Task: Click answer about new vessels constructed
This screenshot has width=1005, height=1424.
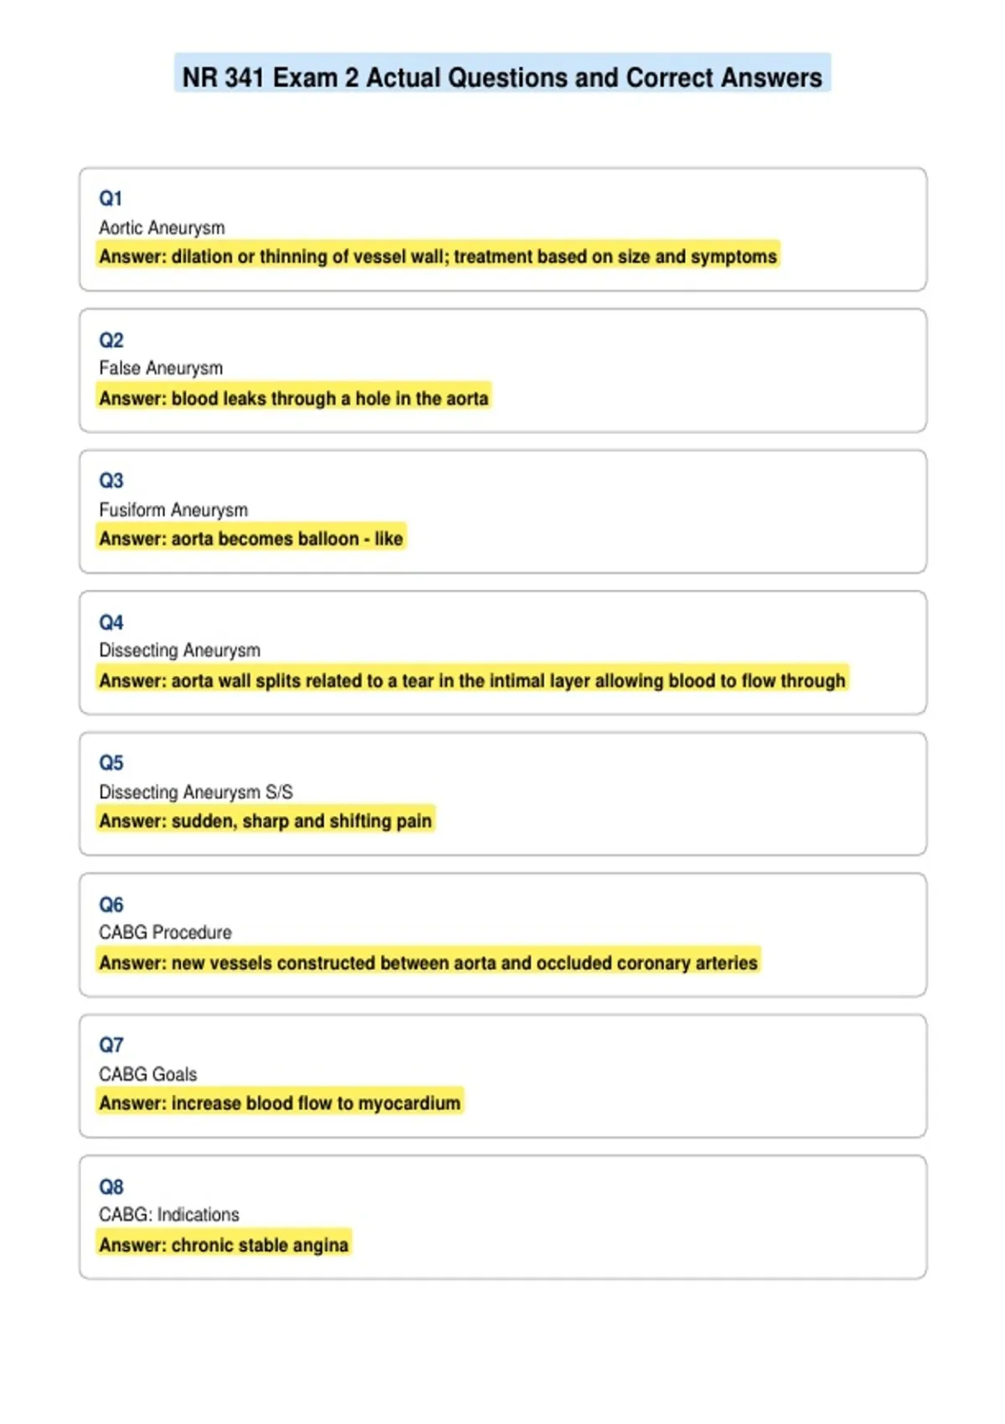Action: tap(428, 962)
